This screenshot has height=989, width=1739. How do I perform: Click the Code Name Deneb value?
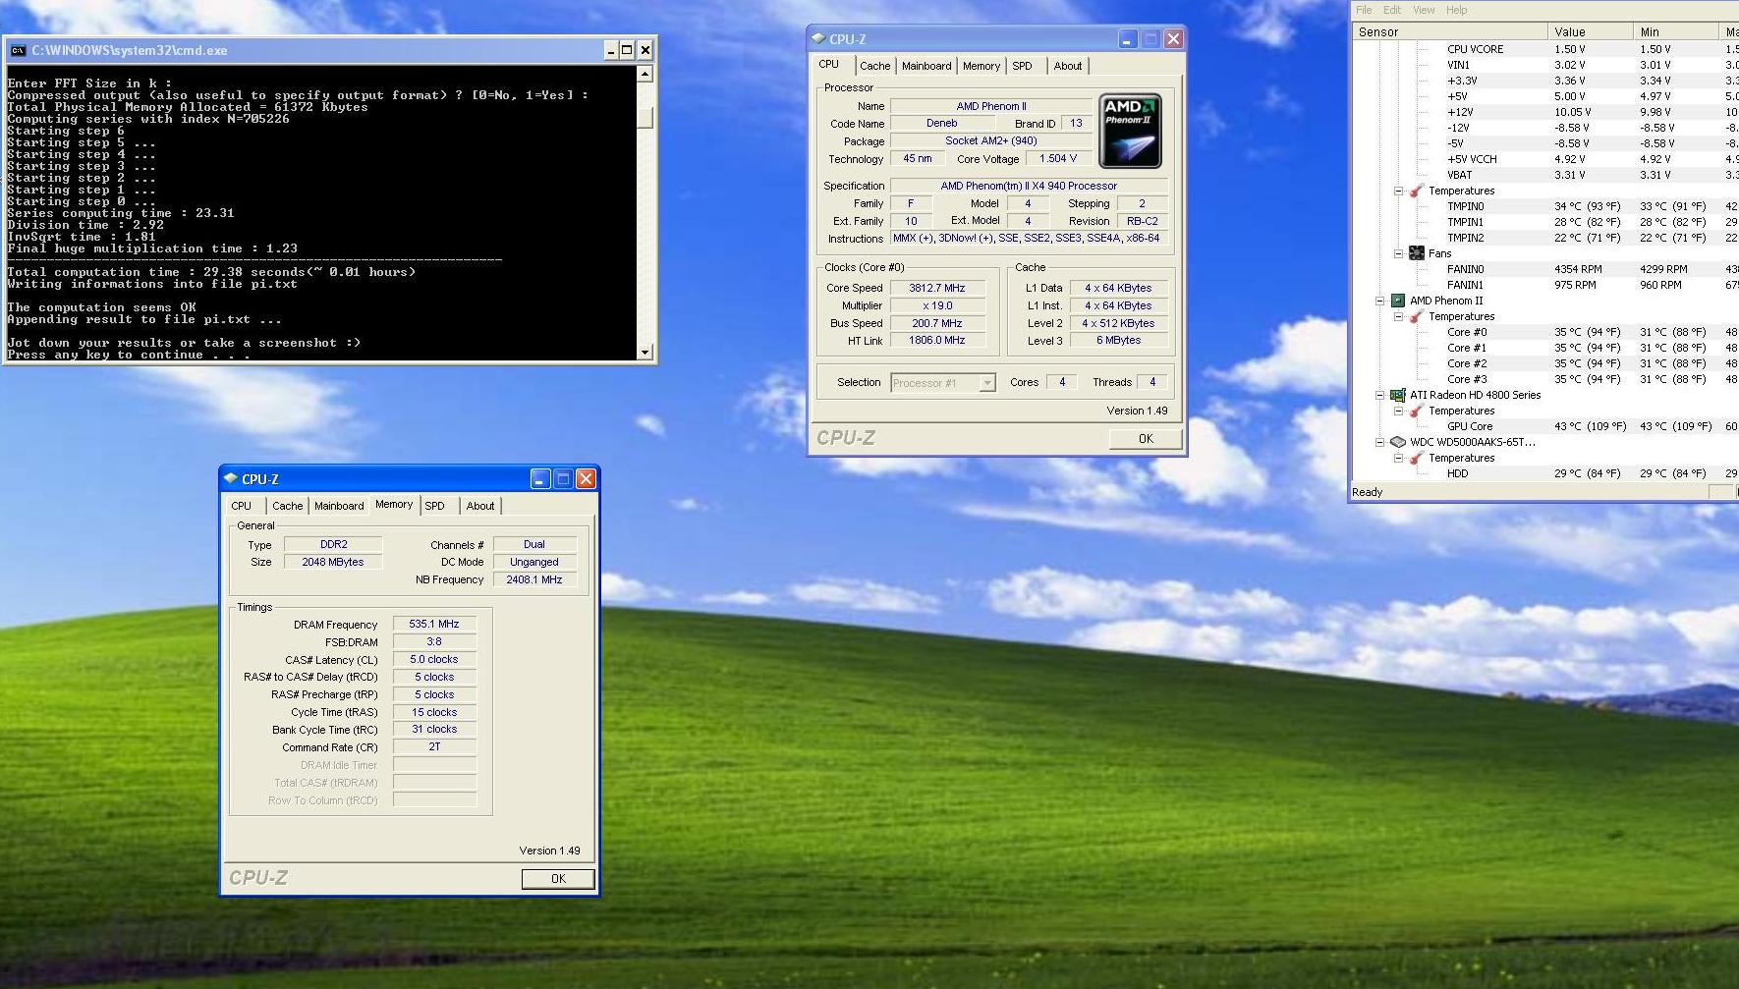click(x=941, y=123)
